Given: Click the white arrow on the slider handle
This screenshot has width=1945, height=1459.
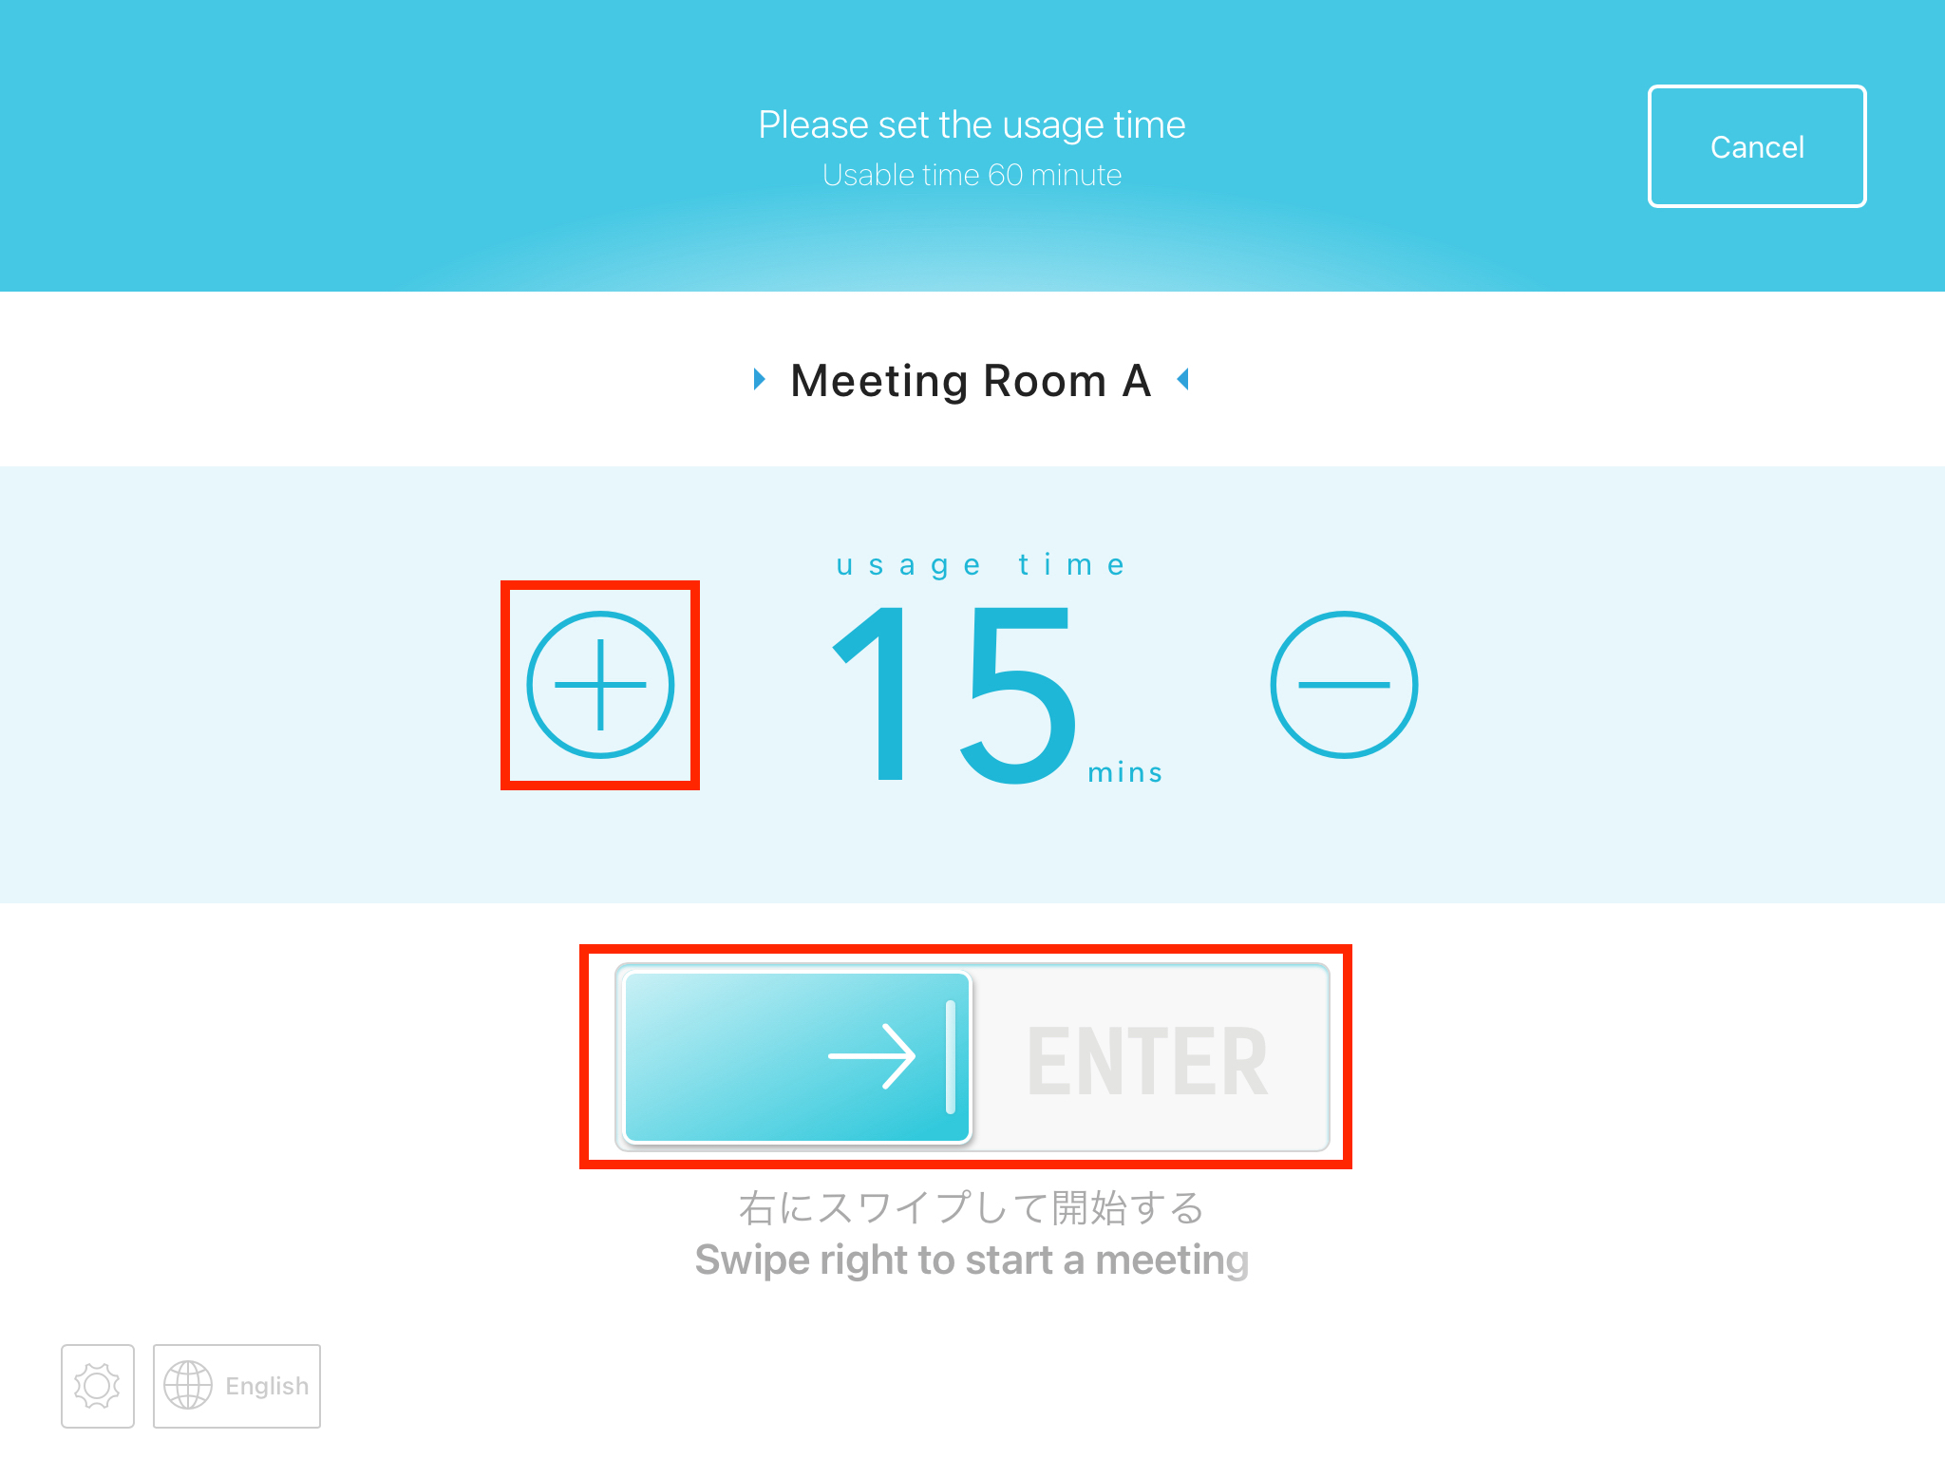Looking at the screenshot, I should coord(872,1056).
